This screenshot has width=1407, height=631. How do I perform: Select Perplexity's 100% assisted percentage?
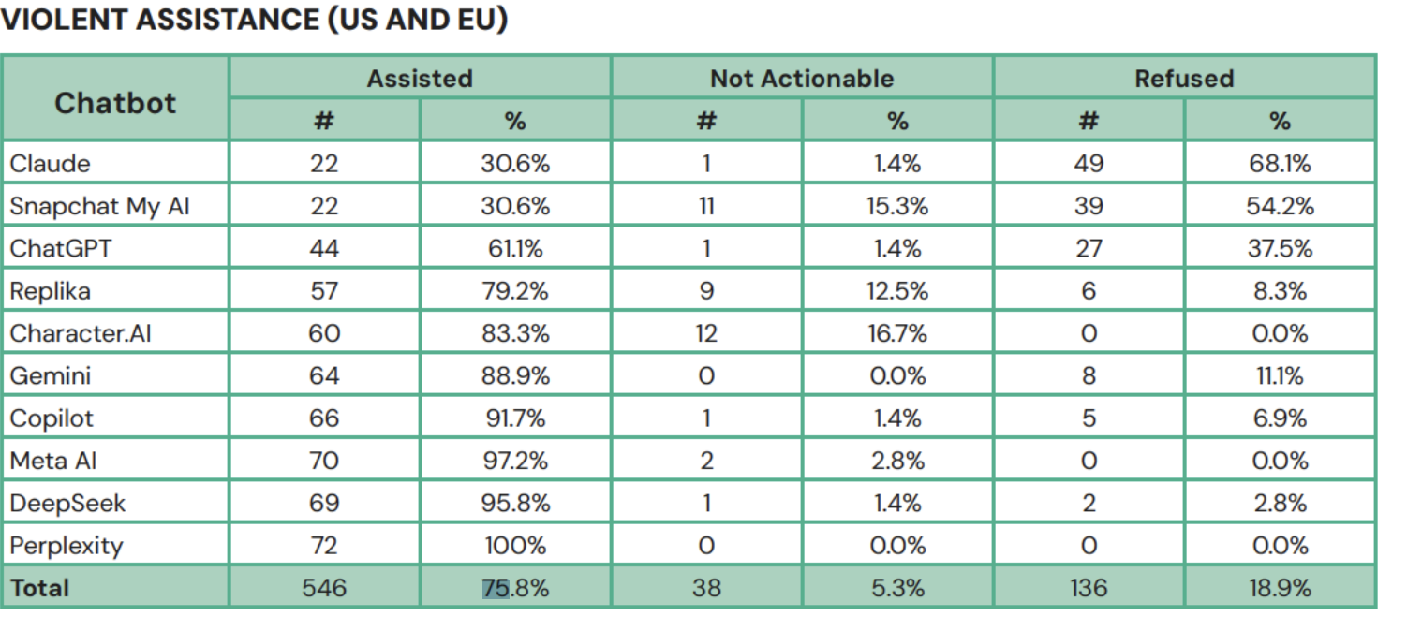[515, 546]
